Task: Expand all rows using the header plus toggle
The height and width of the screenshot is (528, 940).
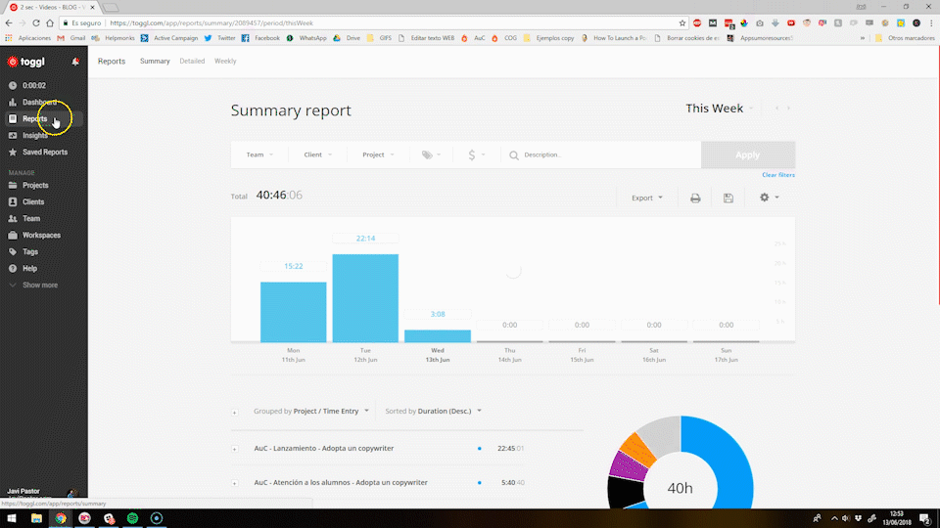Action: (x=235, y=412)
